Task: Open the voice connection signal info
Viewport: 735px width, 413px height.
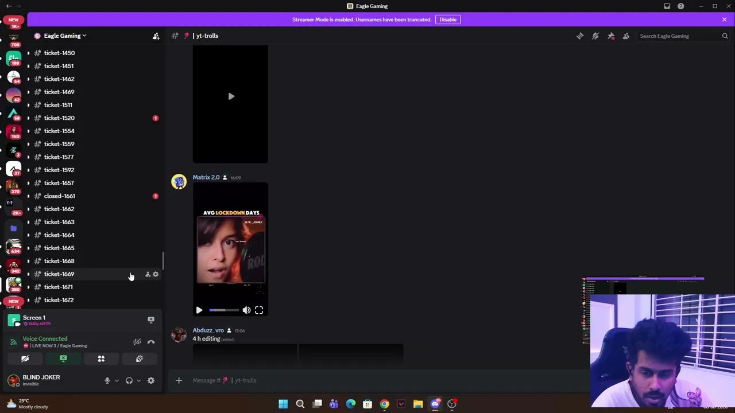Action: [13, 342]
